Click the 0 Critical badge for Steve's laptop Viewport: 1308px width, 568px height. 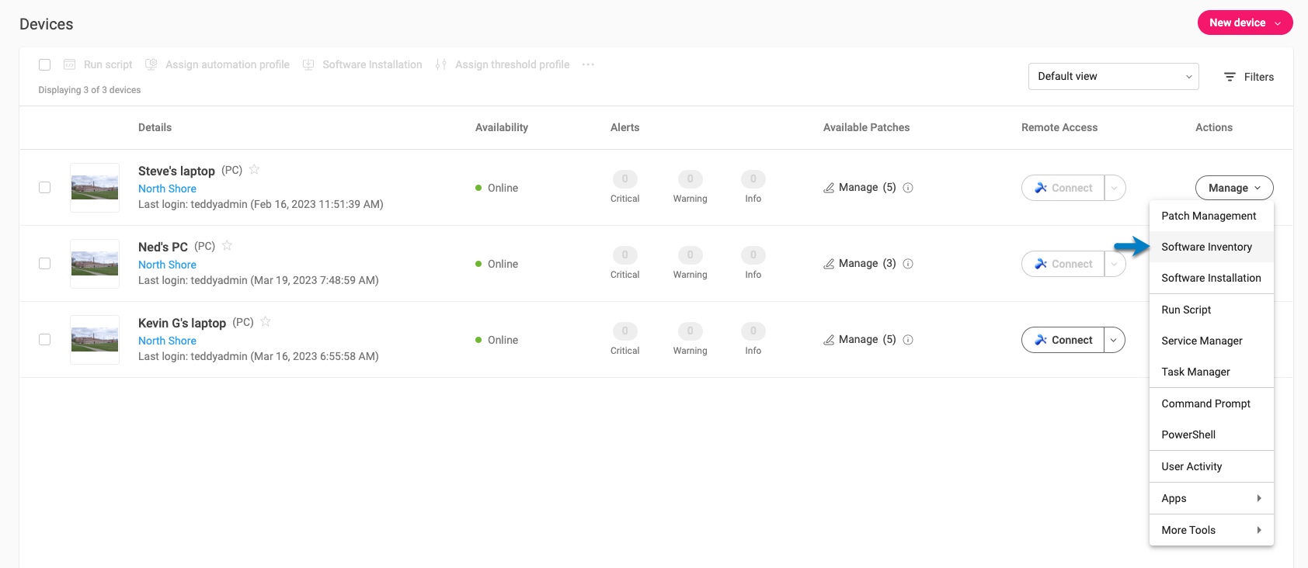coord(624,179)
